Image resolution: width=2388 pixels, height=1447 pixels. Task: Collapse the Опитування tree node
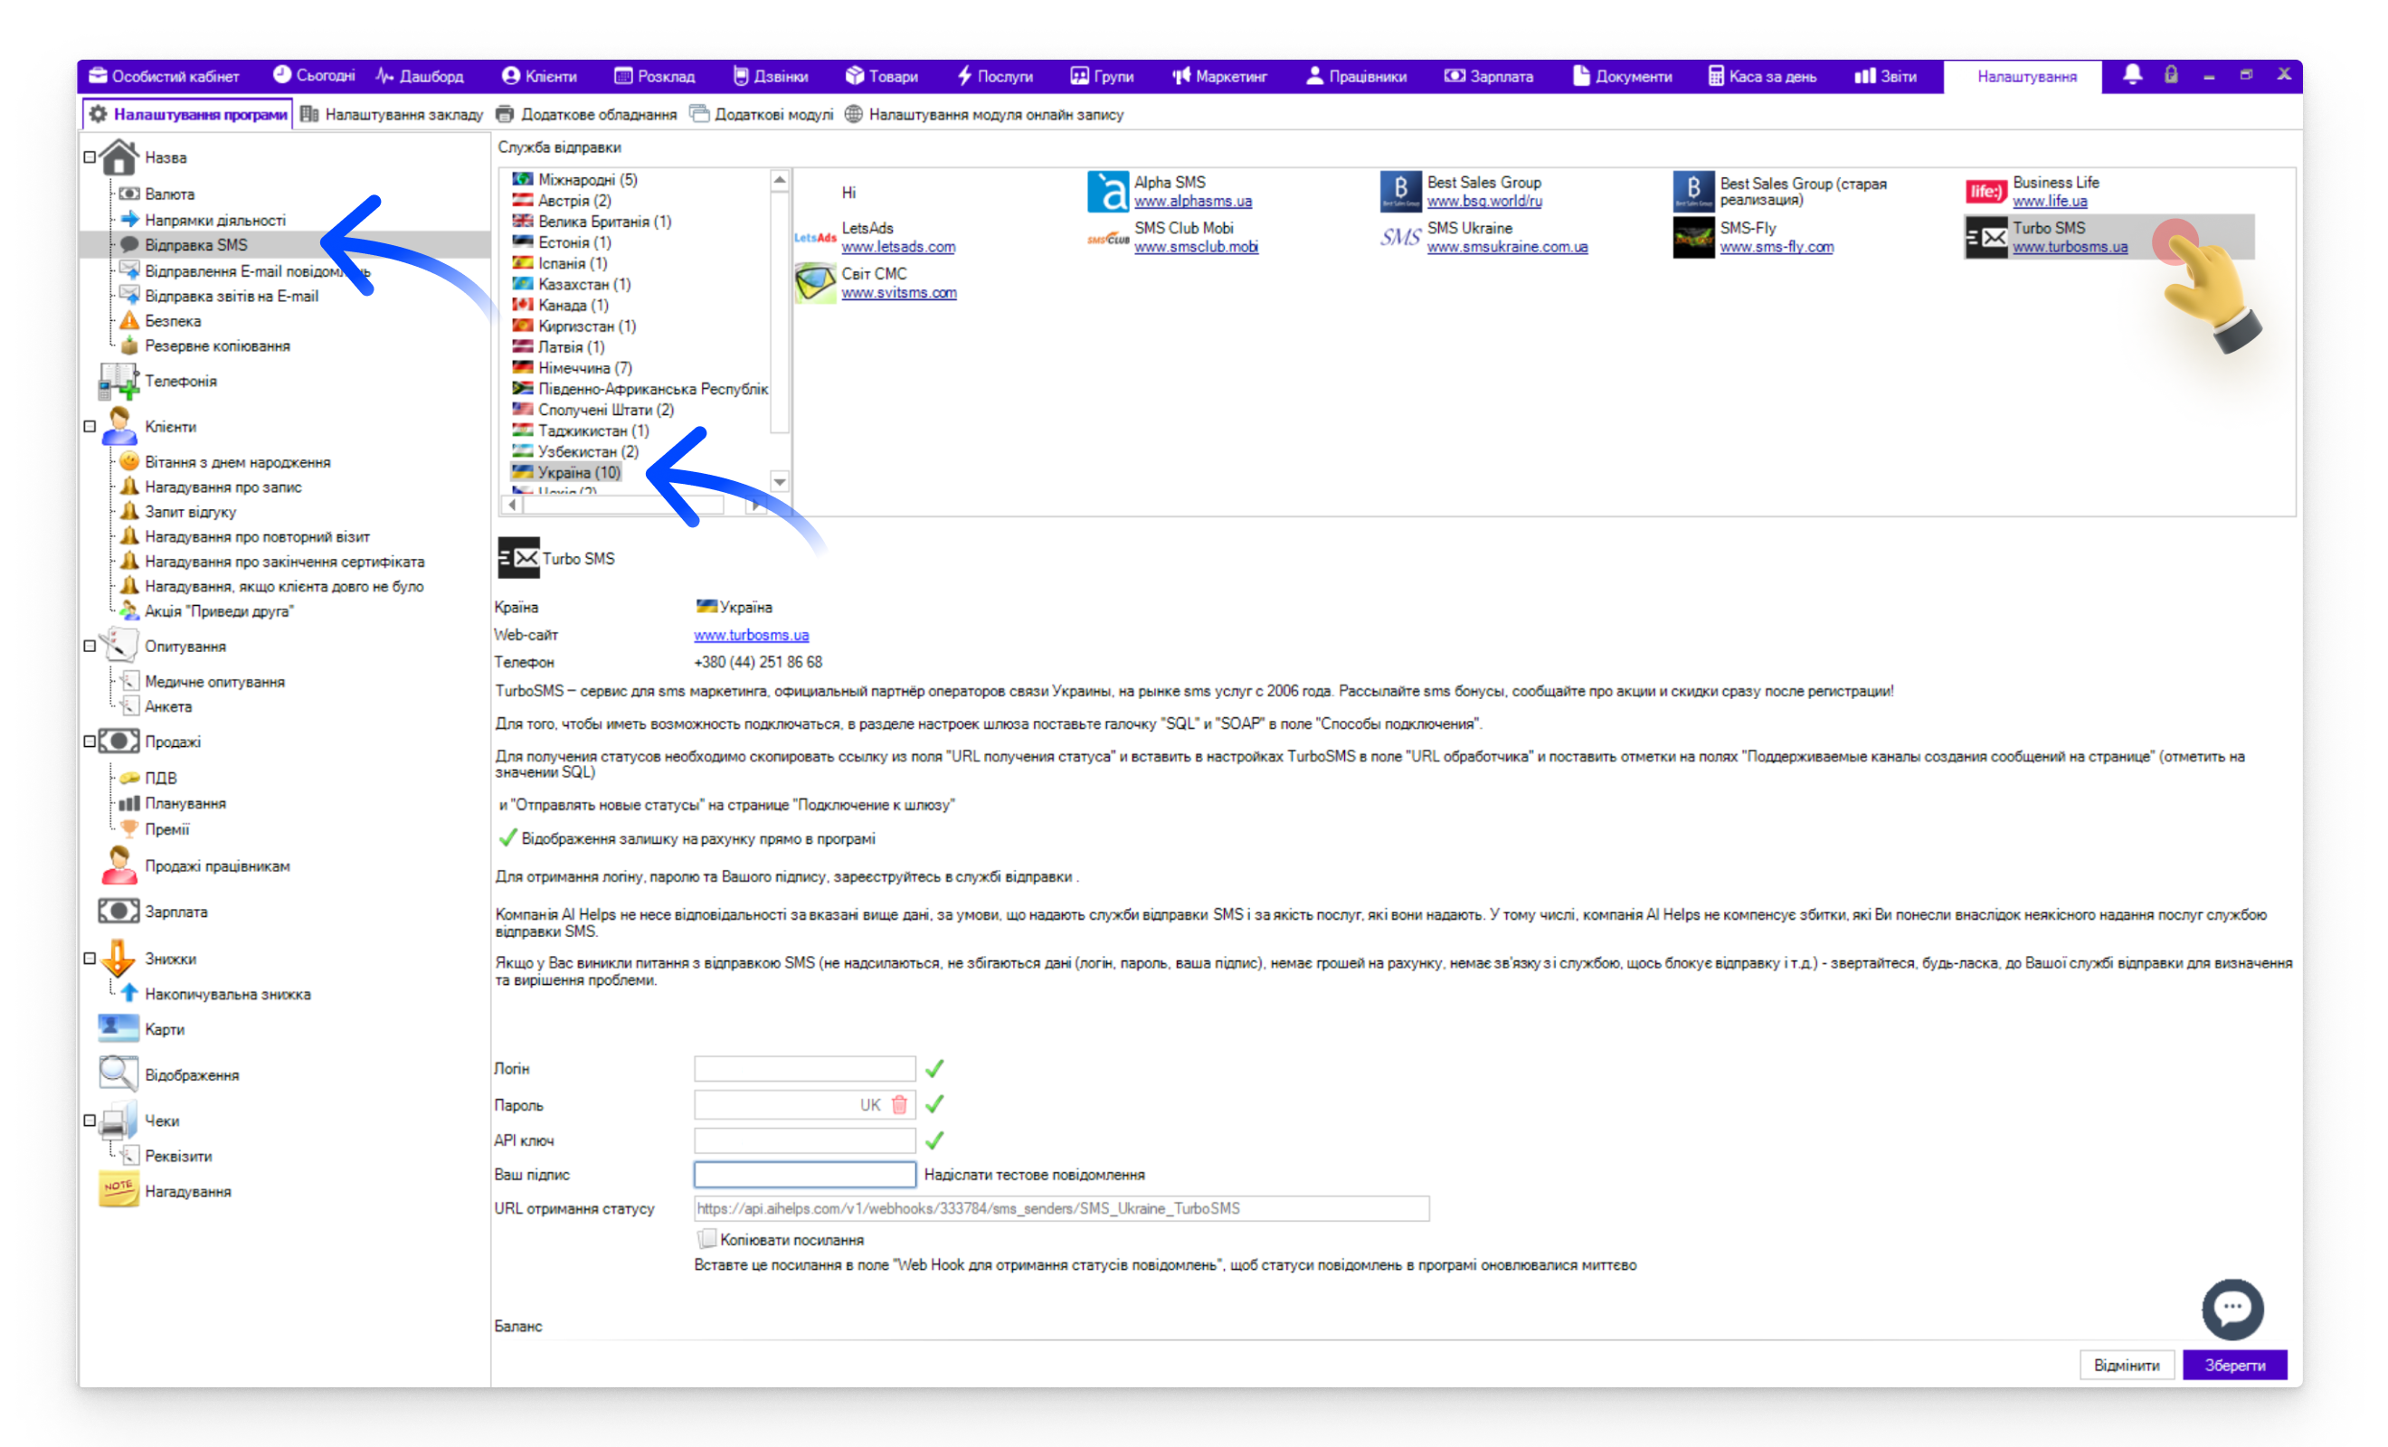[90, 647]
